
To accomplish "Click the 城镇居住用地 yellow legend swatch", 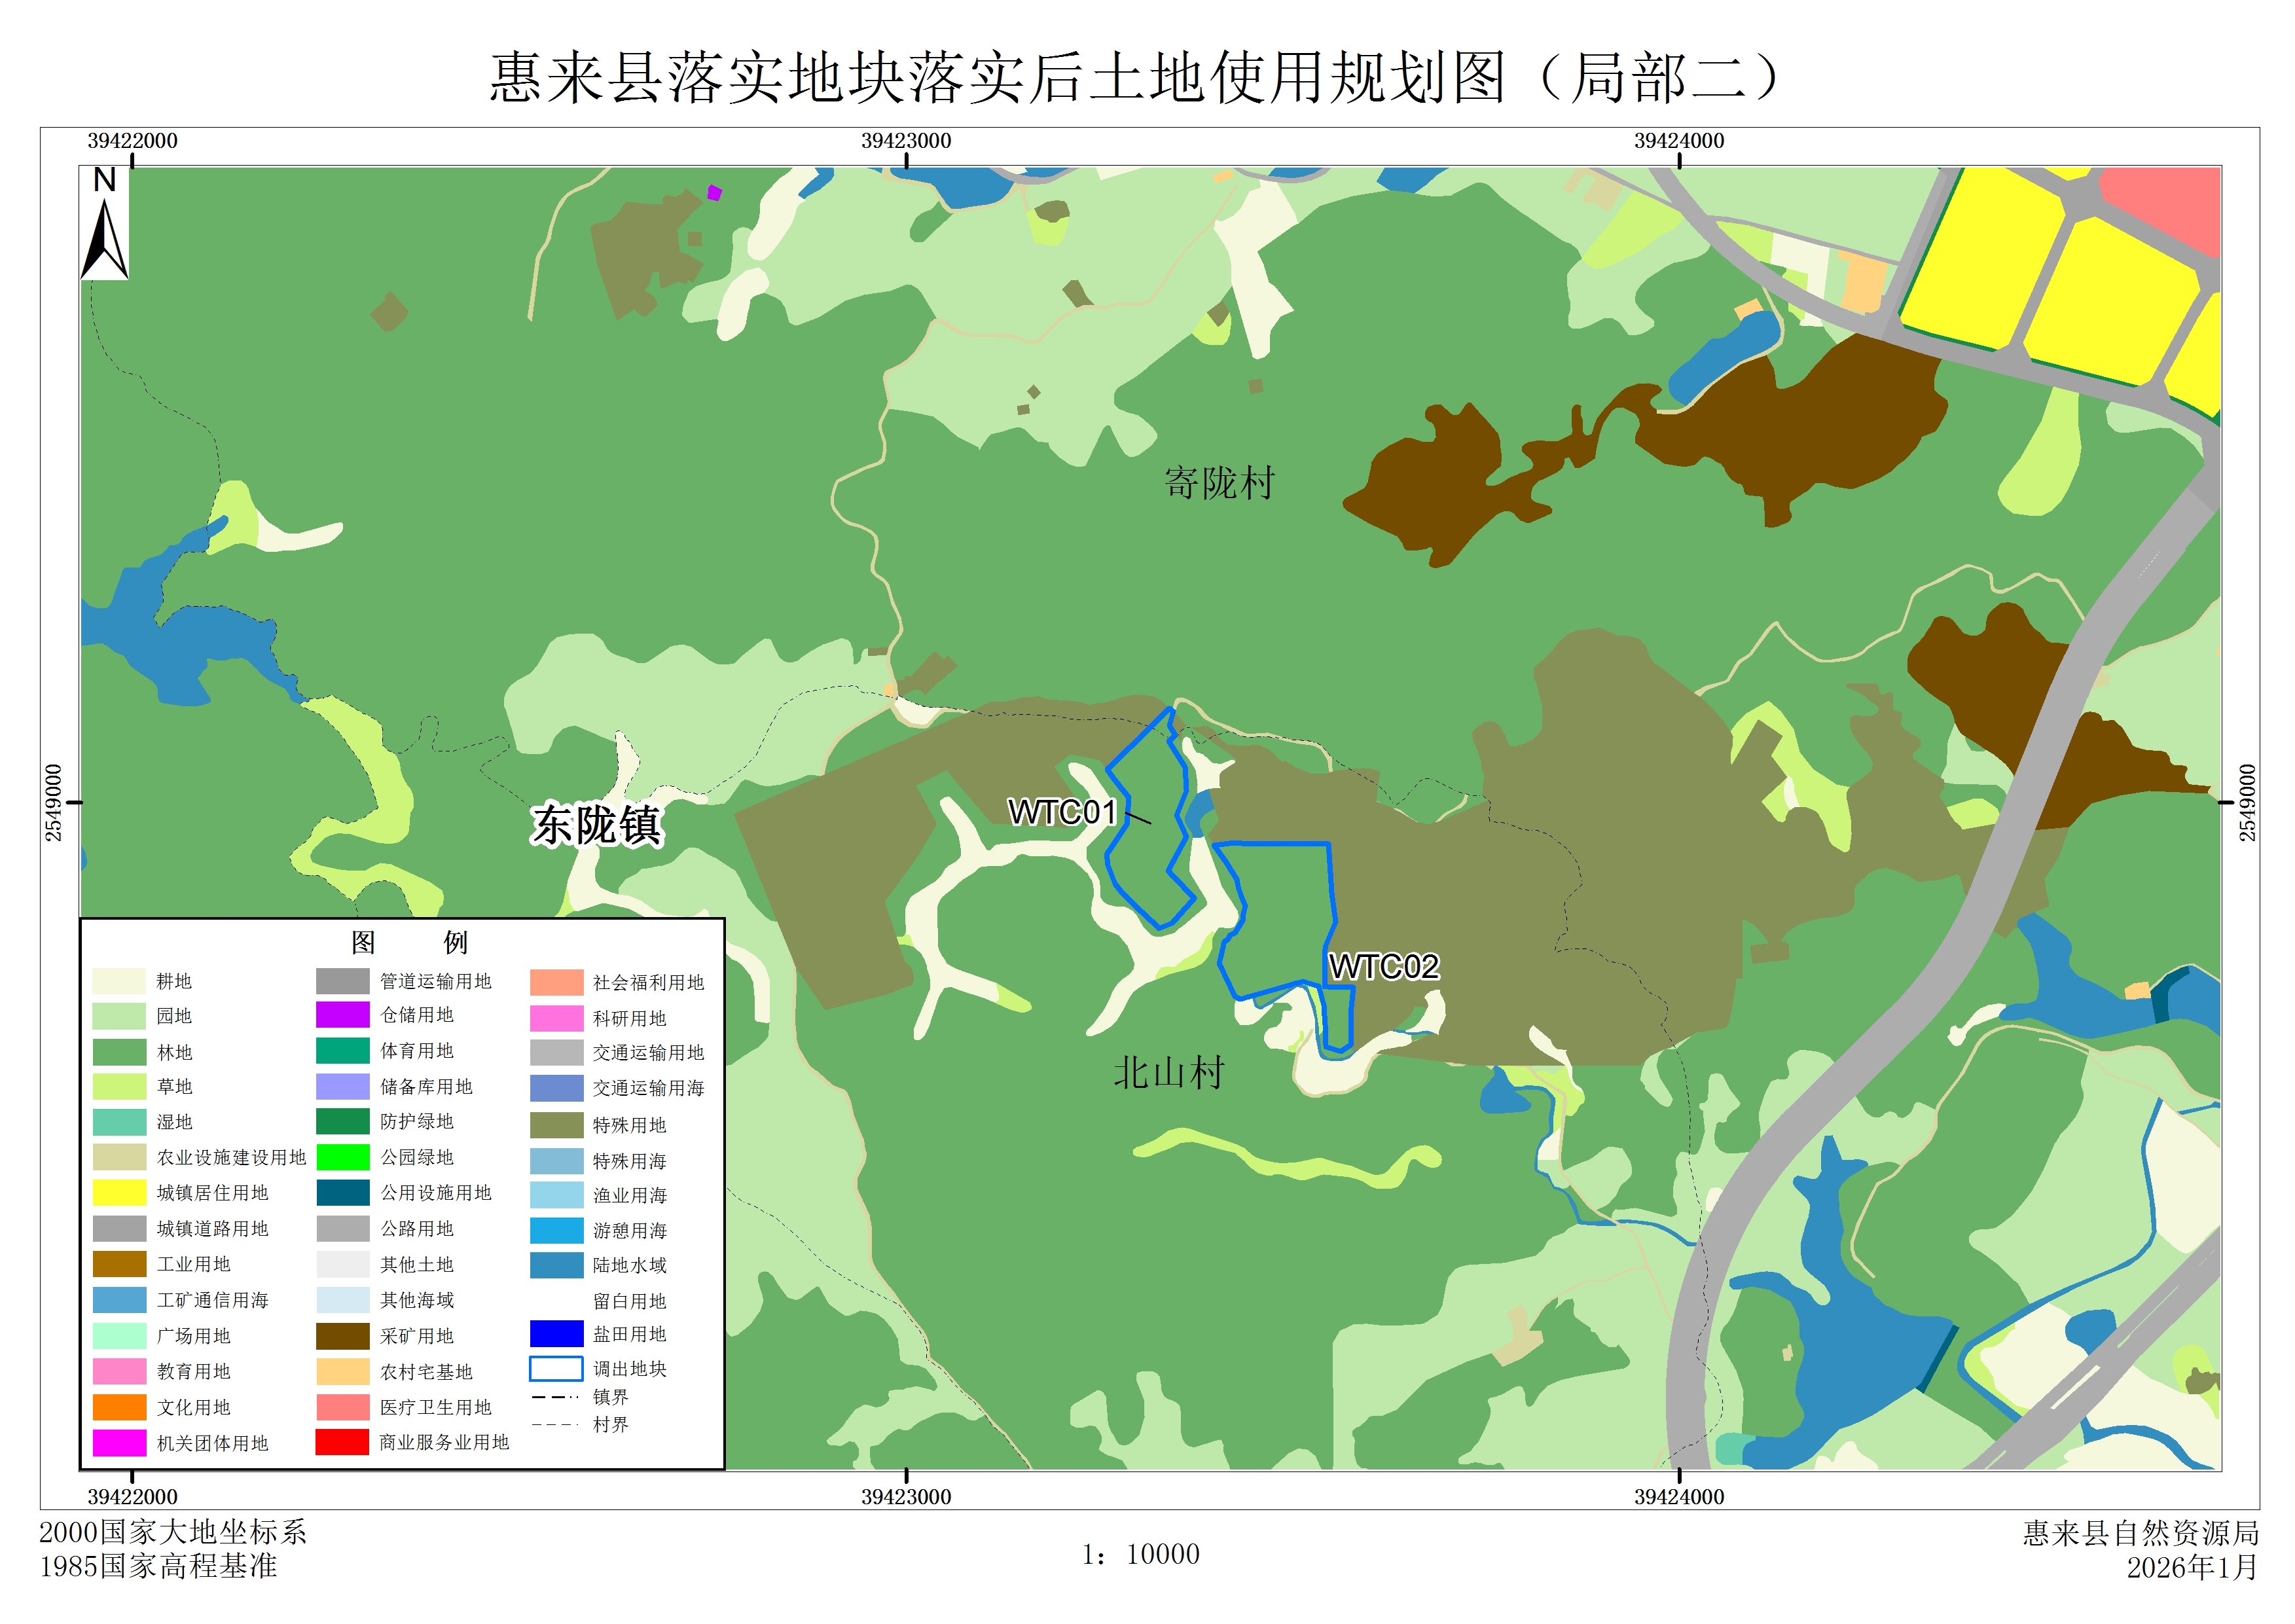I will [119, 1193].
